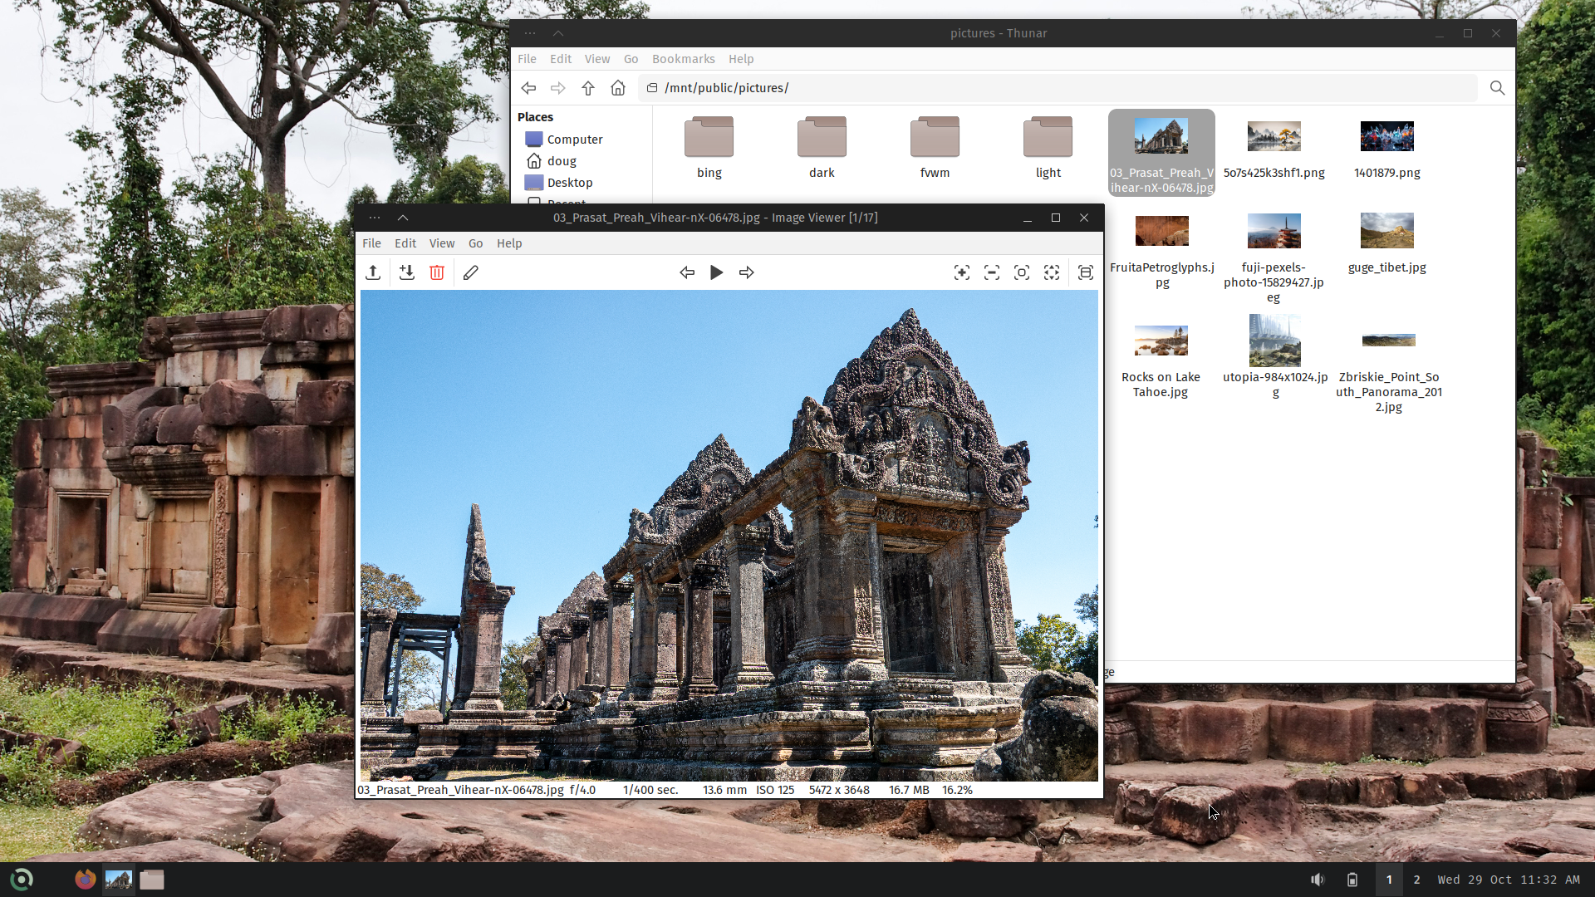This screenshot has height=897, width=1595.
Task: Open the Bookmarks menu in Thunar
Action: click(x=683, y=59)
